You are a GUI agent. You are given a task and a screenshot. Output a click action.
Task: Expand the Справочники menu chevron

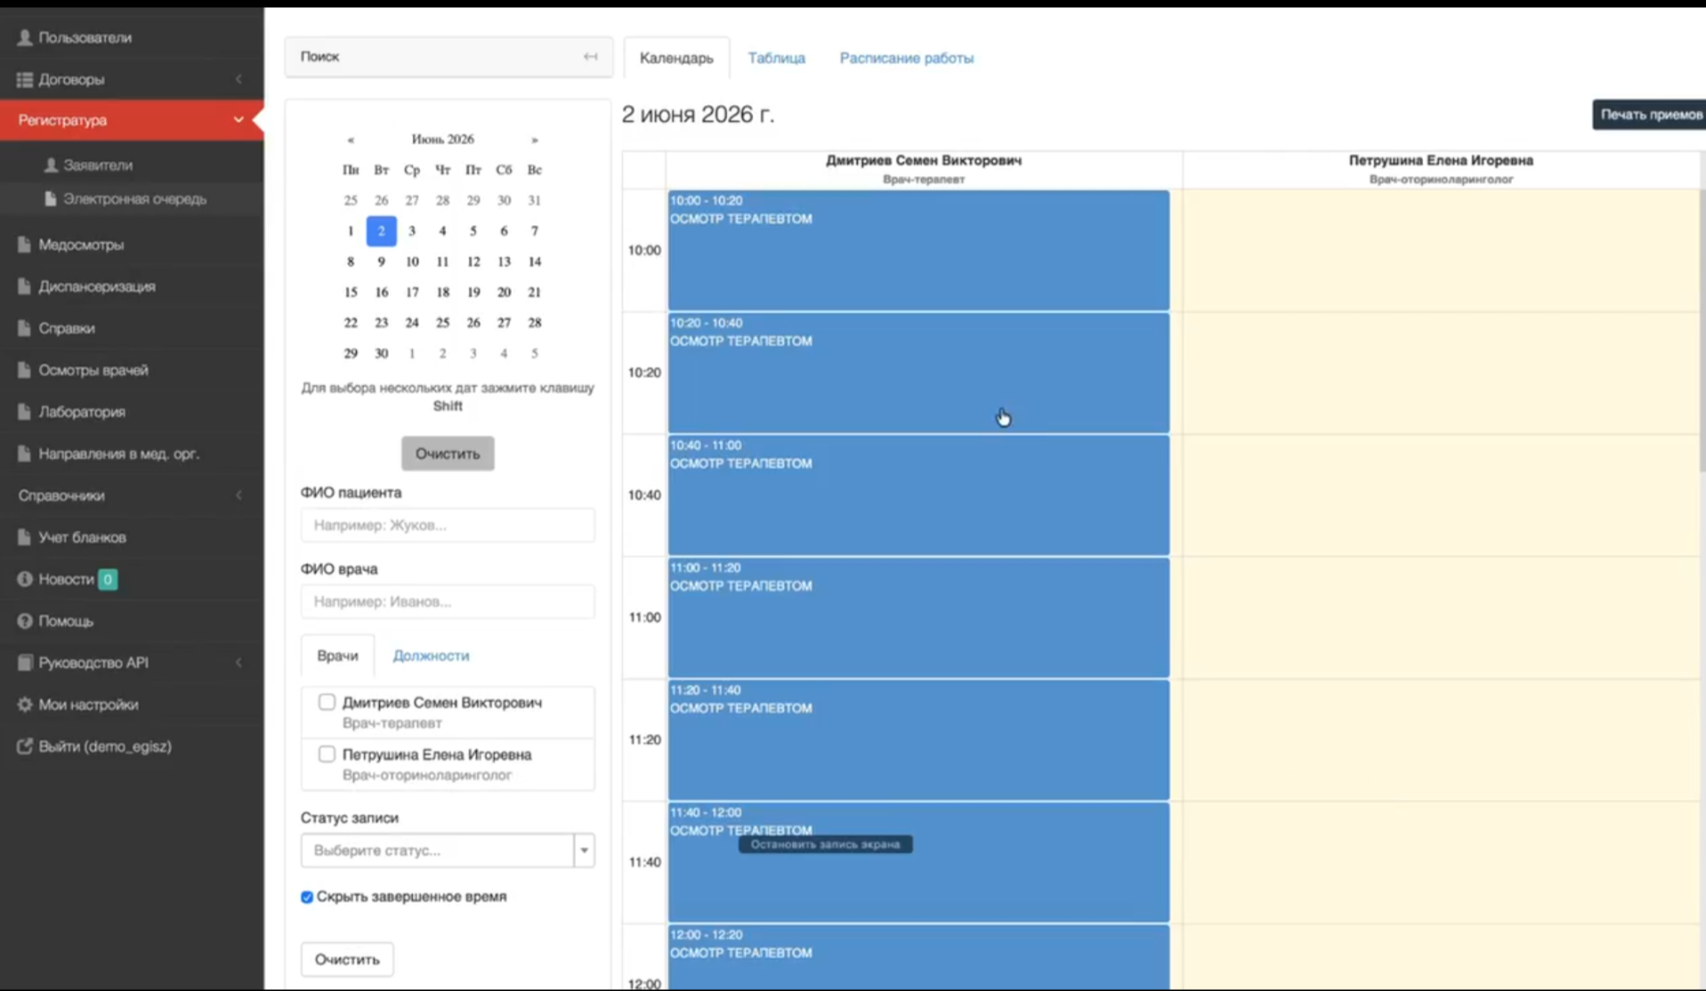pos(239,495)
